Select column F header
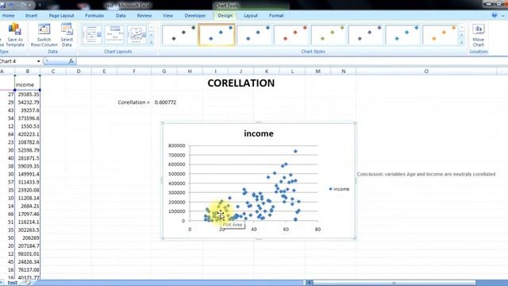Image resolution: width=508 pixels, height=286 pixels. (134, 71)
